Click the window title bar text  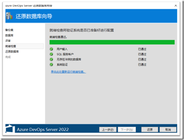(29, 6)
